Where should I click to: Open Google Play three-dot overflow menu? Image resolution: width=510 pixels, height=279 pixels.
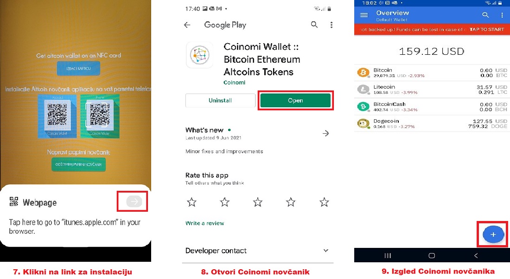331,25
